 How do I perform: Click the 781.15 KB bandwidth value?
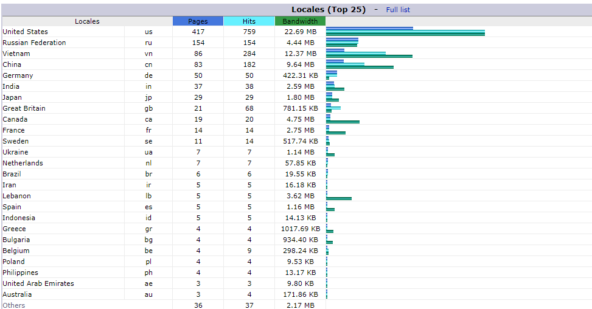coord(301,108)
